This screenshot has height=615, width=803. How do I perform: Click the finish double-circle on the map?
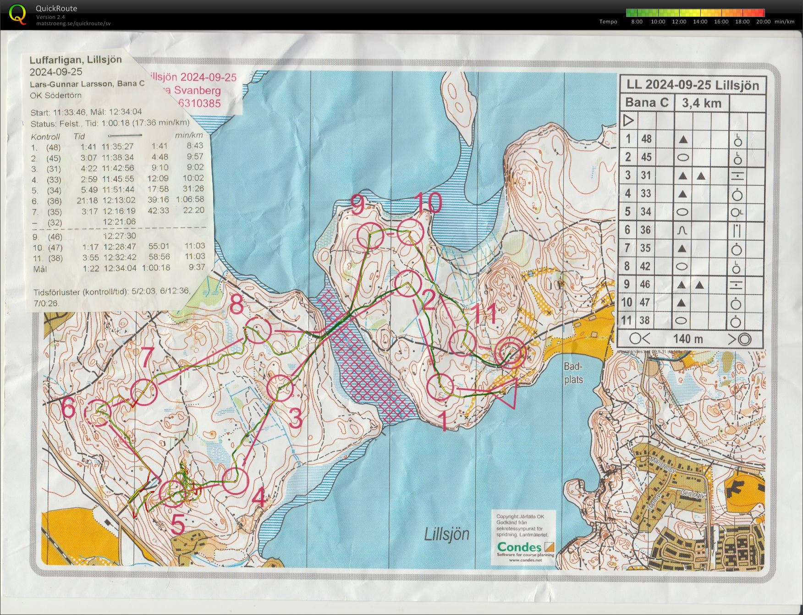[x=511, y=352]
